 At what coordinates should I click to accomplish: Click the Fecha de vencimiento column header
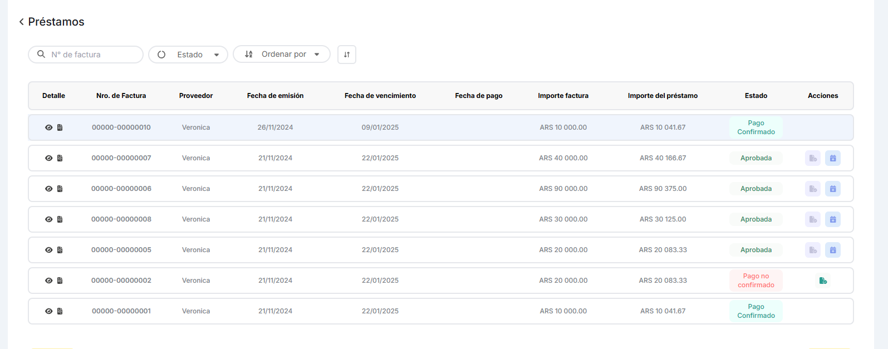pos(380,96)
